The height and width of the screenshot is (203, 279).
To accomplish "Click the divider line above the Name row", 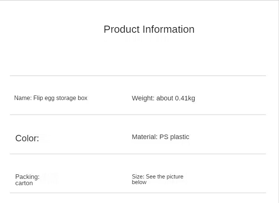I will pos(138,75).
